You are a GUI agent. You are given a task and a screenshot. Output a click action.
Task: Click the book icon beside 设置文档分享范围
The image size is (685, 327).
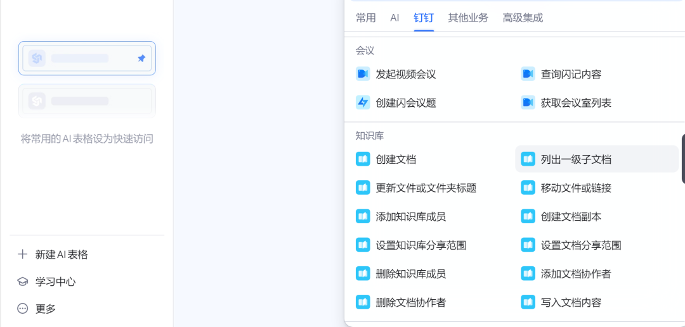(x=528, y=245)
